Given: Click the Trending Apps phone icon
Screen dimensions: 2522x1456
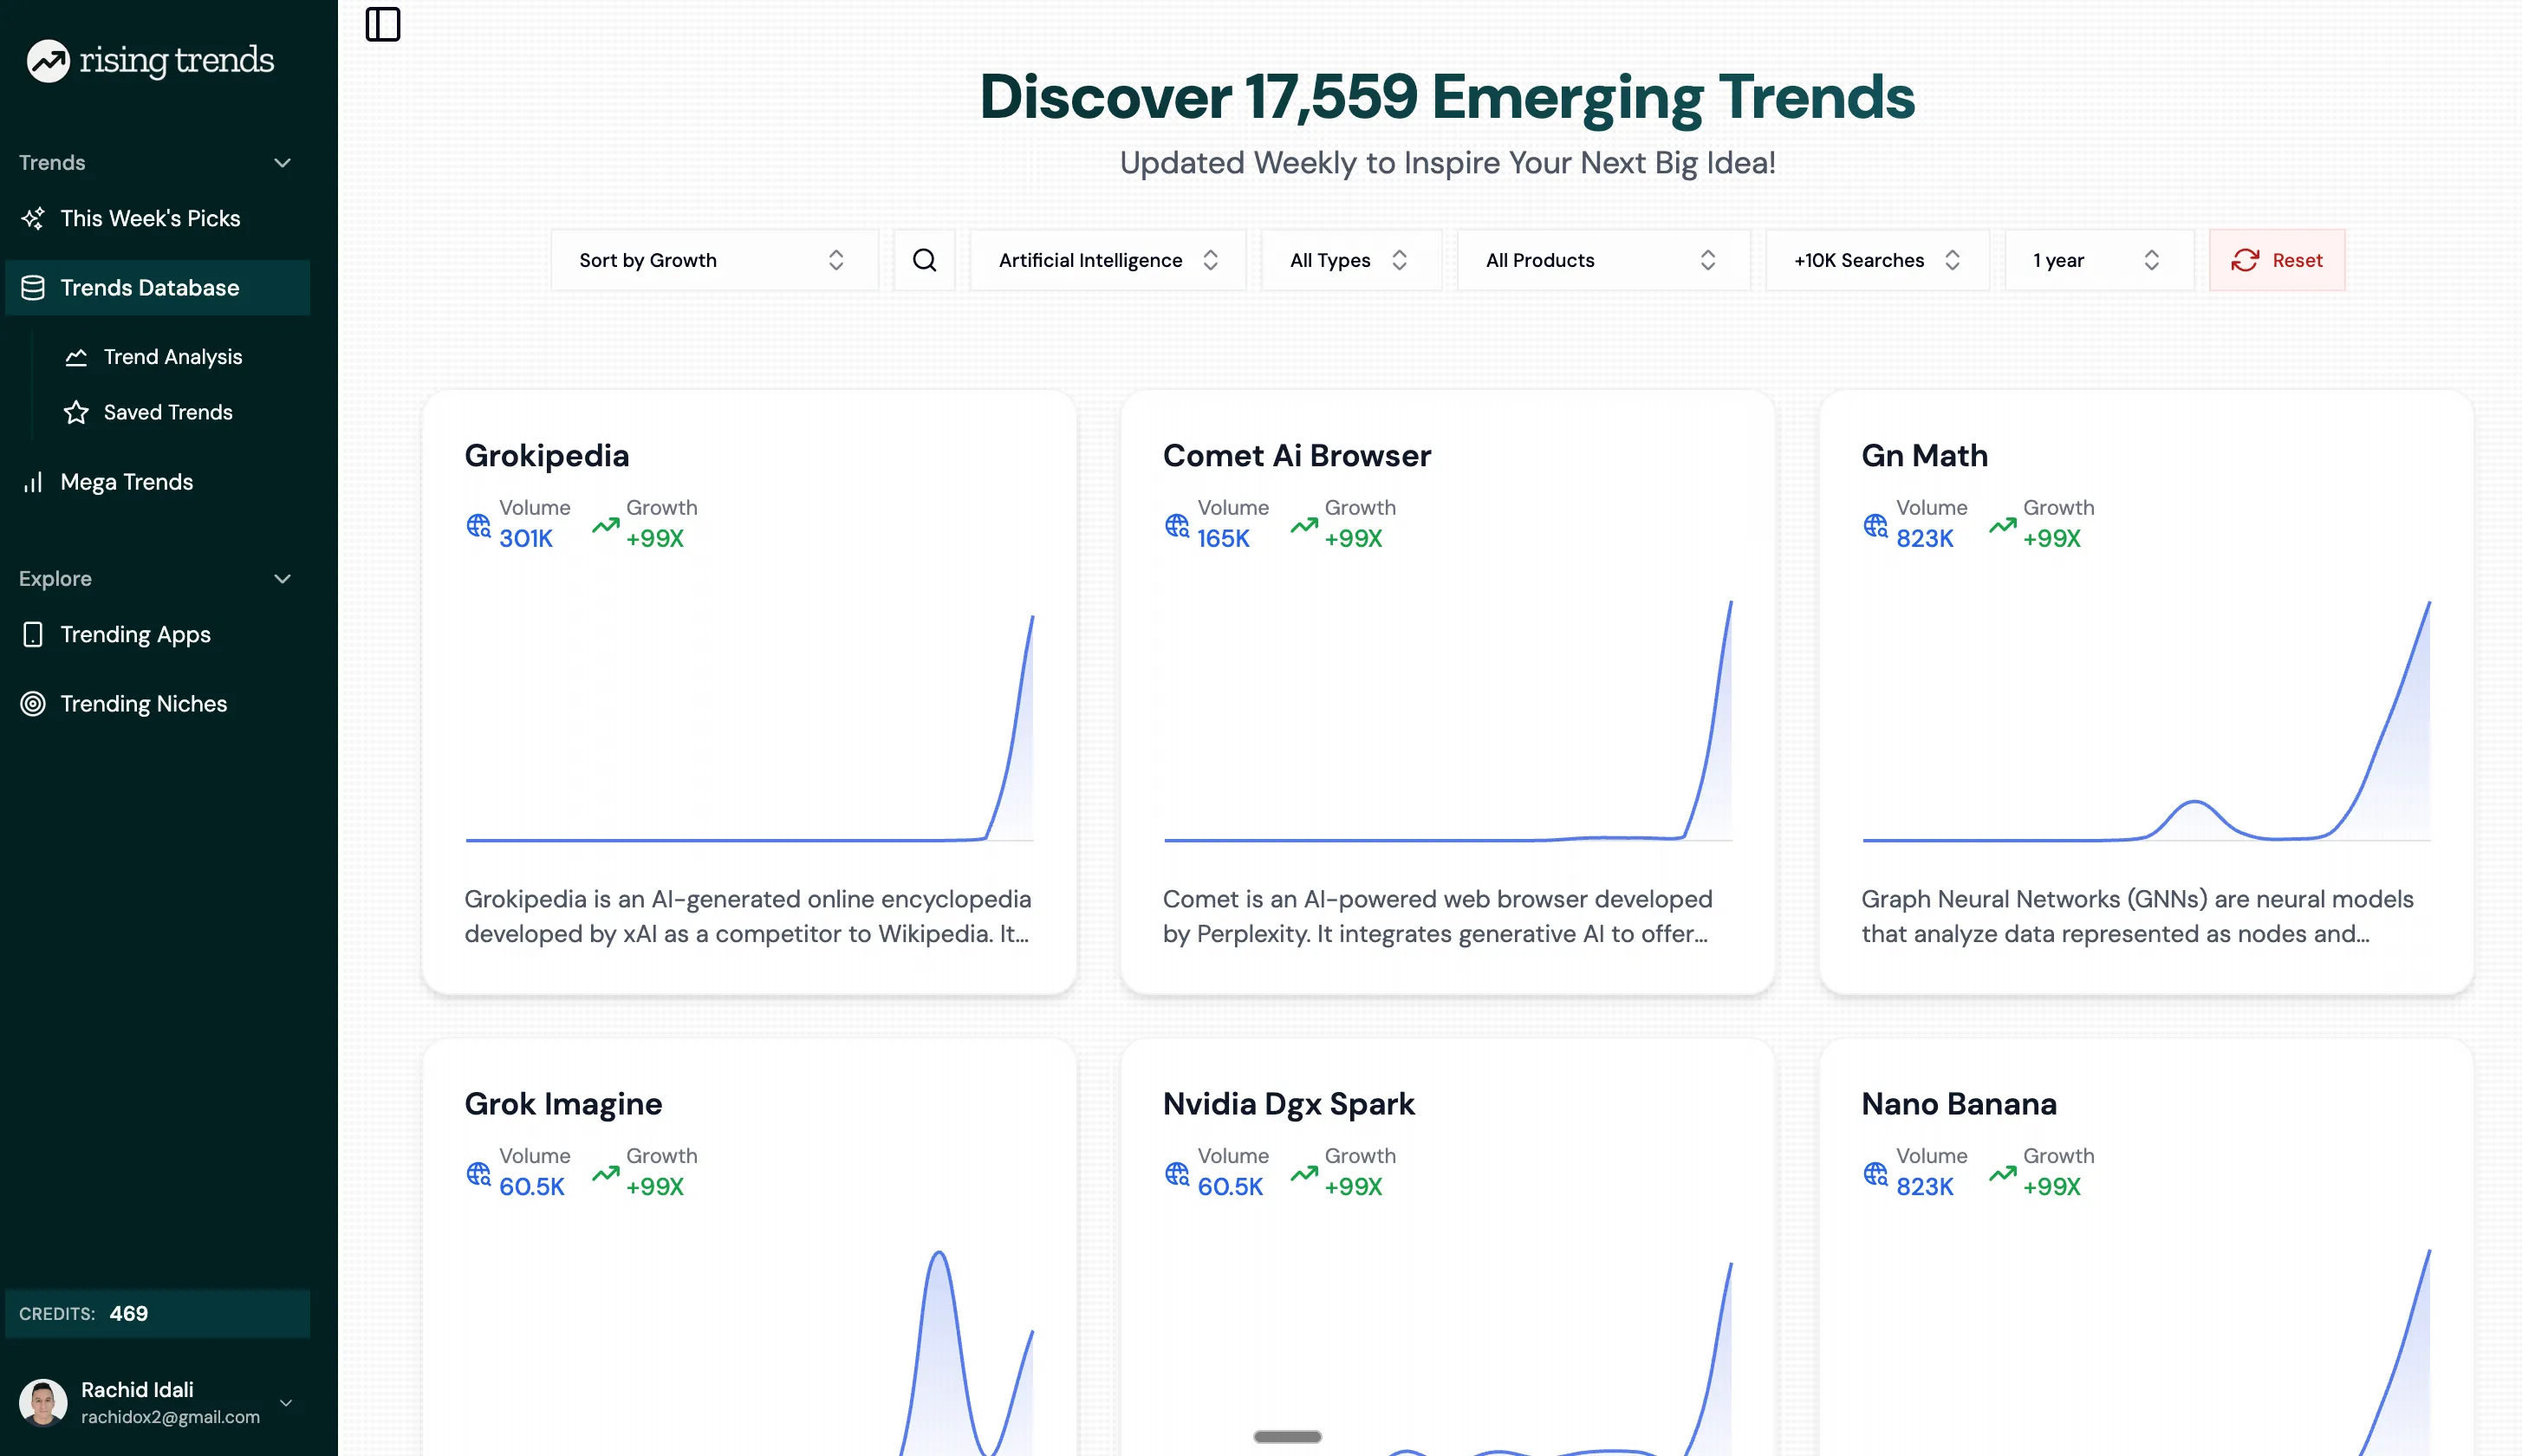Looking at the screenshot, I should (x=33, y=634).
